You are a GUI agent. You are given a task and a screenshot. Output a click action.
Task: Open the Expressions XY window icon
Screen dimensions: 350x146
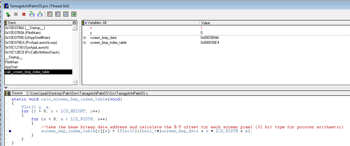66,14
